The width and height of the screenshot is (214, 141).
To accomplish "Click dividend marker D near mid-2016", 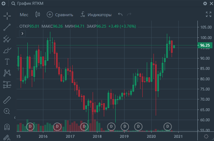I will (x=57, y=127).
